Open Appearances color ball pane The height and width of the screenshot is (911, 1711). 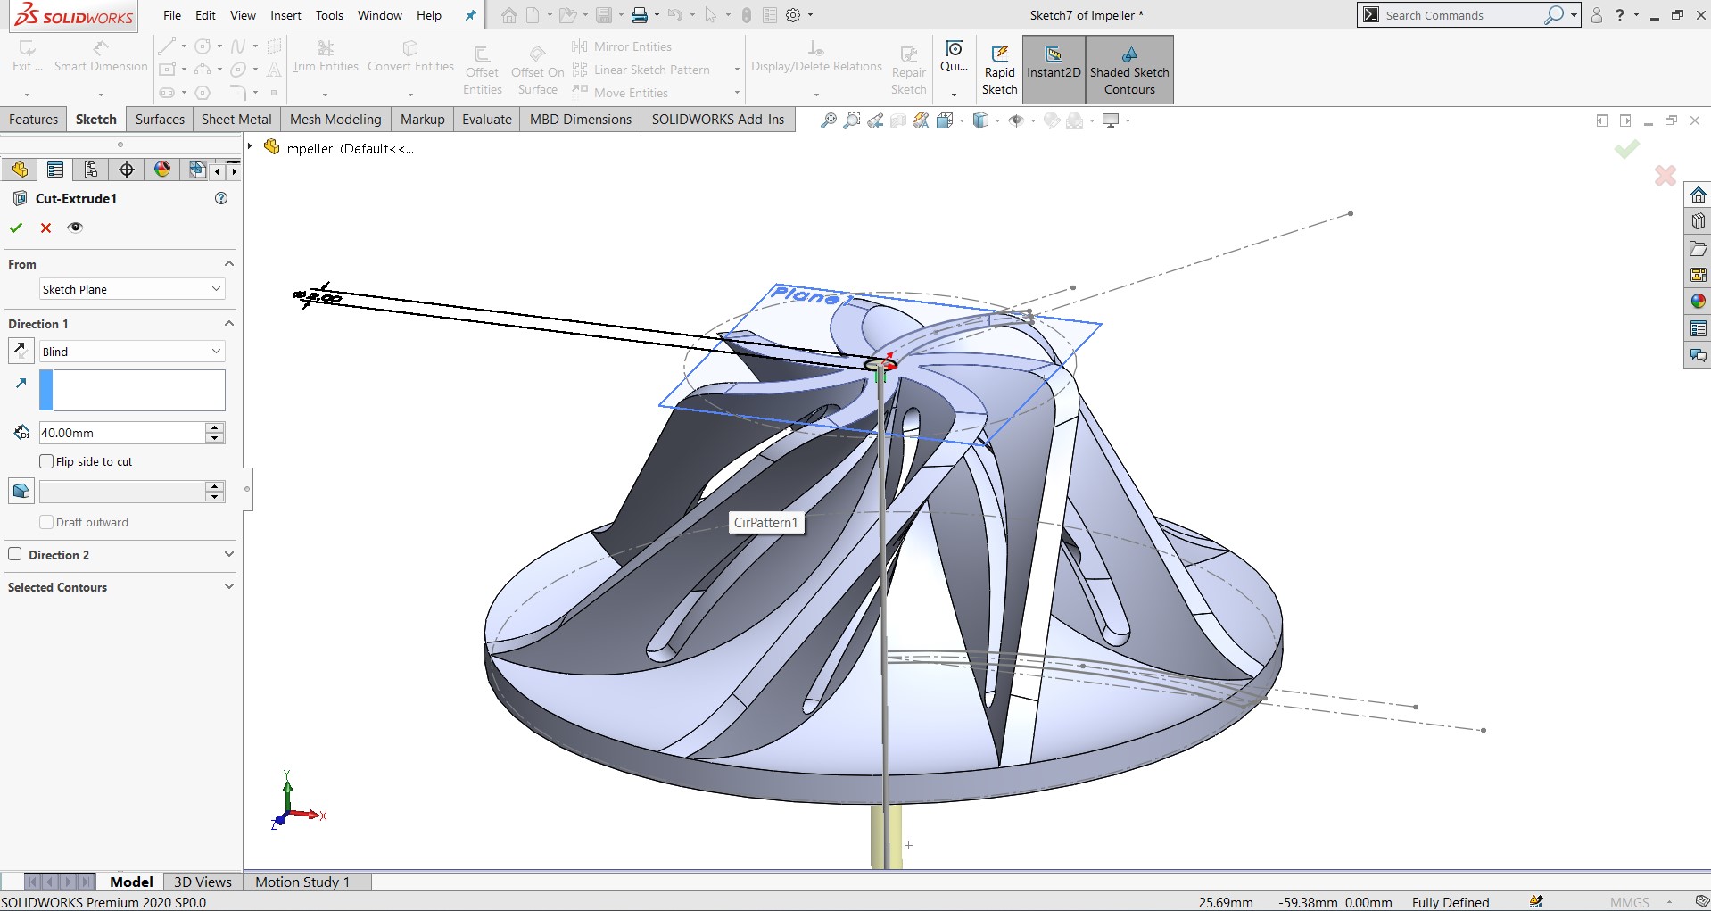pyautogui.click(x=1698, y=302)
